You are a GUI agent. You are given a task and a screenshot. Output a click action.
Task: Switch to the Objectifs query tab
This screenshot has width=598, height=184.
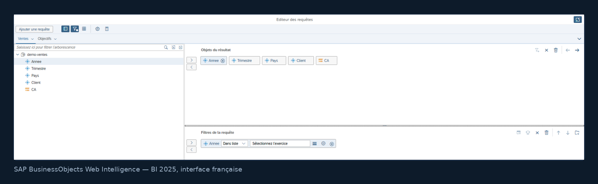(45, 39)
